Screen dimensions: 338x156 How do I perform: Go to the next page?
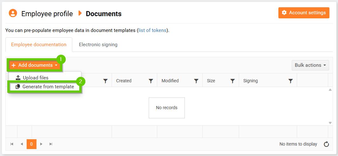coord(41,144)
